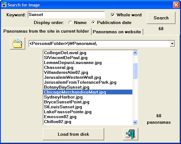This screenshot has width=181, height=144.
Task: Open Panoramas from the site in current folder tab
Action: (x=46, y=31)
